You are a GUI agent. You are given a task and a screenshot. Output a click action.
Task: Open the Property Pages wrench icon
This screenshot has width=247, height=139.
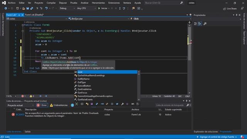(x=205, y=24)
